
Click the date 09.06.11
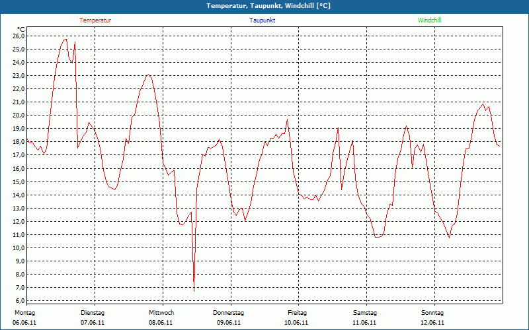[x=229, y=323]
